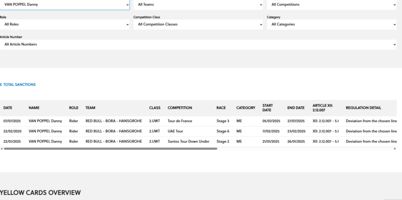Click the XII: 2.12.007 - 5.1 cell in Tour de France row
This screenshot has width=402, height=200.
pos(326,121)
